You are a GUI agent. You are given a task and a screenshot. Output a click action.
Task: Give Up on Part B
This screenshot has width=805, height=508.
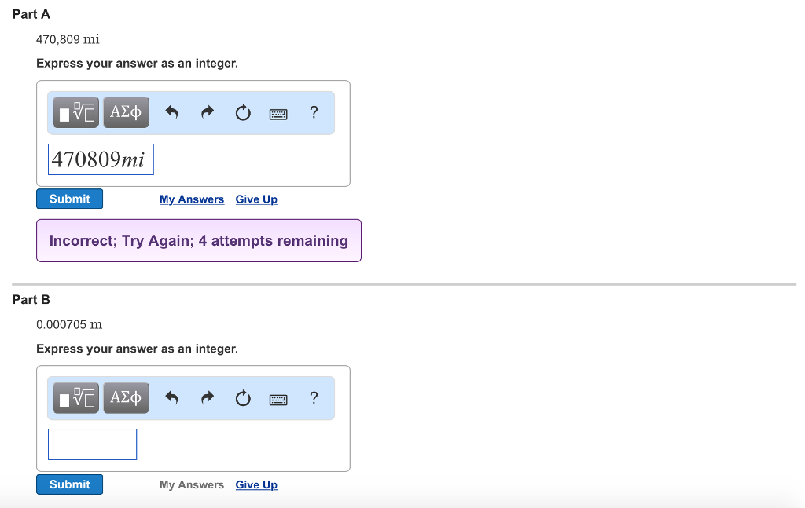click(256, 484)
